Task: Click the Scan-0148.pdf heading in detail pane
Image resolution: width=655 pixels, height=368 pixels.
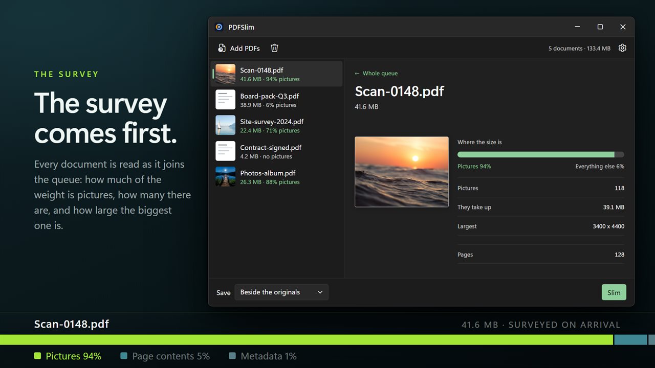Action: tap(399, 91)
